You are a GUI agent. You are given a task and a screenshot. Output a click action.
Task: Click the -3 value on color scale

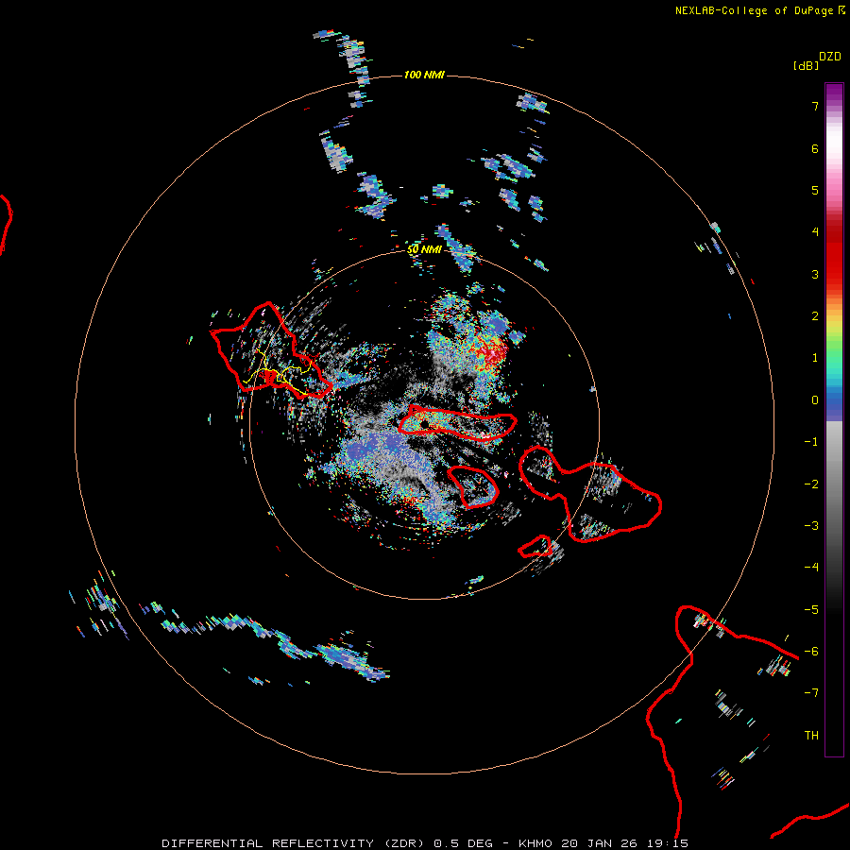pos(811,526)
